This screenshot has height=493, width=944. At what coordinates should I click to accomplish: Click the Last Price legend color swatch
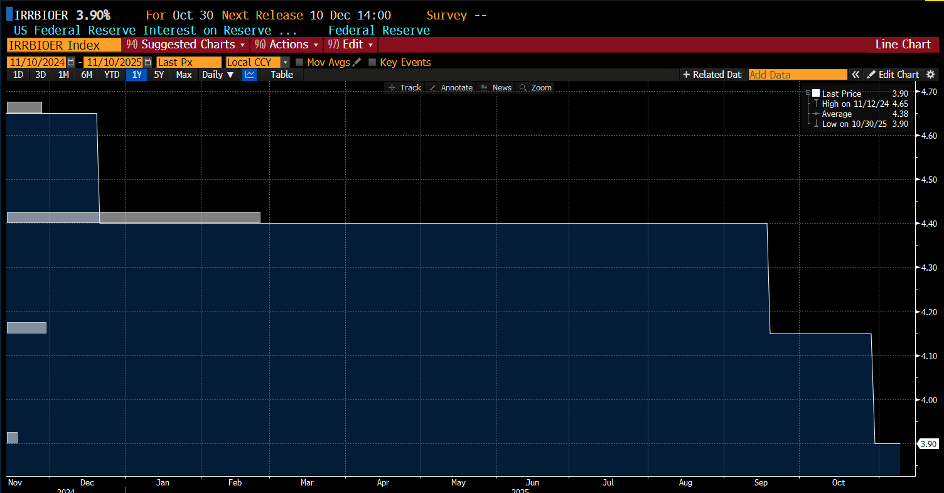point(816,94)
